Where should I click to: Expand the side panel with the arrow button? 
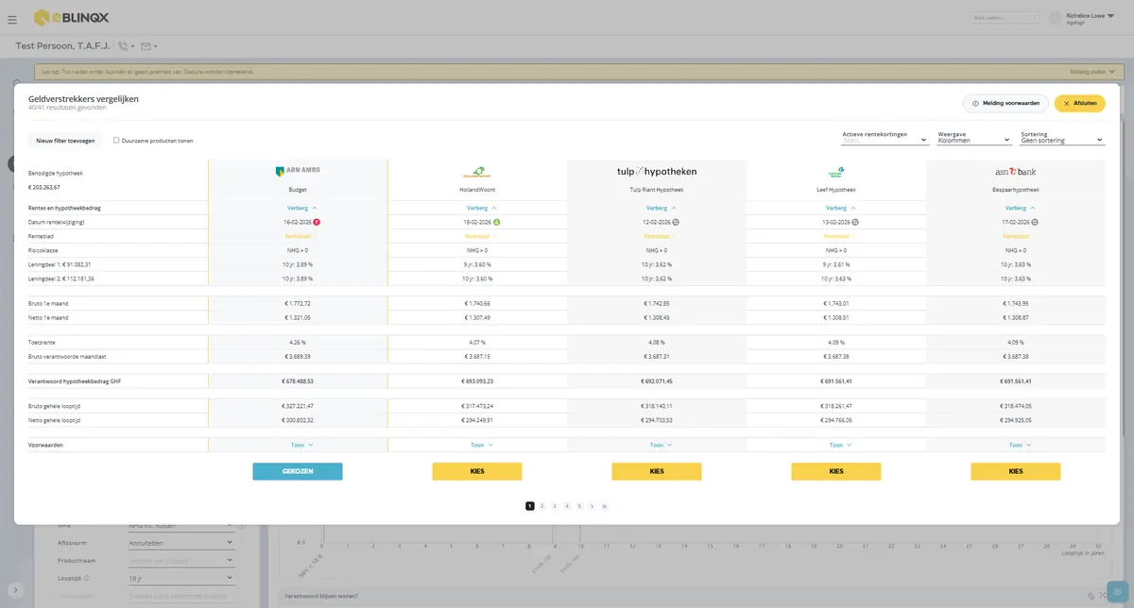point(15,590)
